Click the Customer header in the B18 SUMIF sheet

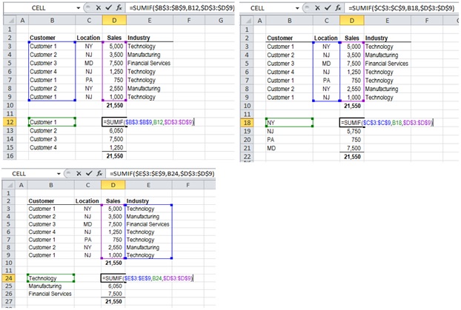[x=280, y=38]
